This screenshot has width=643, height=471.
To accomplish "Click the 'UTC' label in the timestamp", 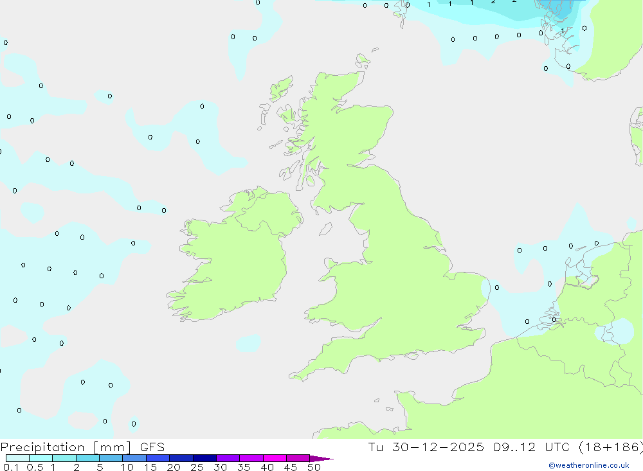I will coord(557,447).
